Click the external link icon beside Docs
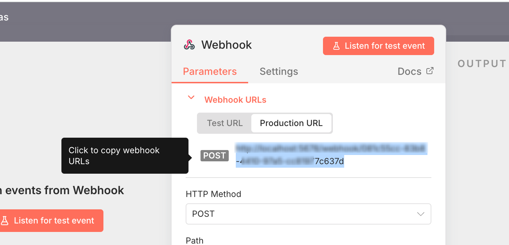Image resolution: width=509 pixels, height=245 pixels. pos(430,71)
